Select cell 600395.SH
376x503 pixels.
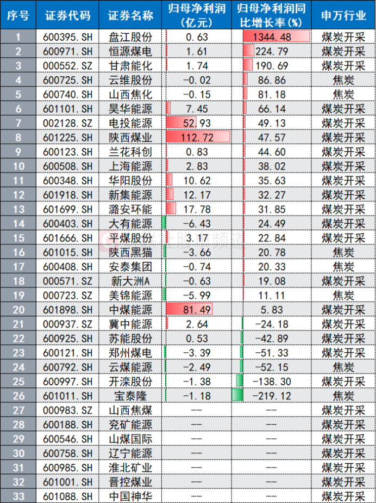(67, 36)
